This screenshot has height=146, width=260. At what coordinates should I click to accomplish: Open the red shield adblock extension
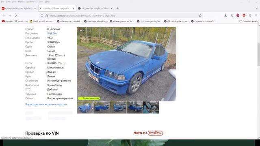click(x=244, y=15)
